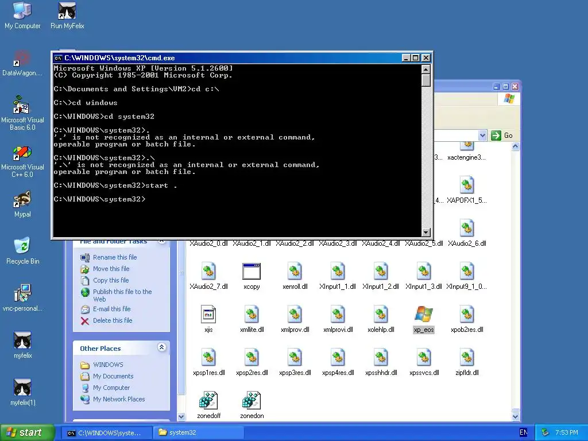Launch Run MyFelix desktop shortcut
Screen dimensions: 588x441
click(x=67, y=16)
